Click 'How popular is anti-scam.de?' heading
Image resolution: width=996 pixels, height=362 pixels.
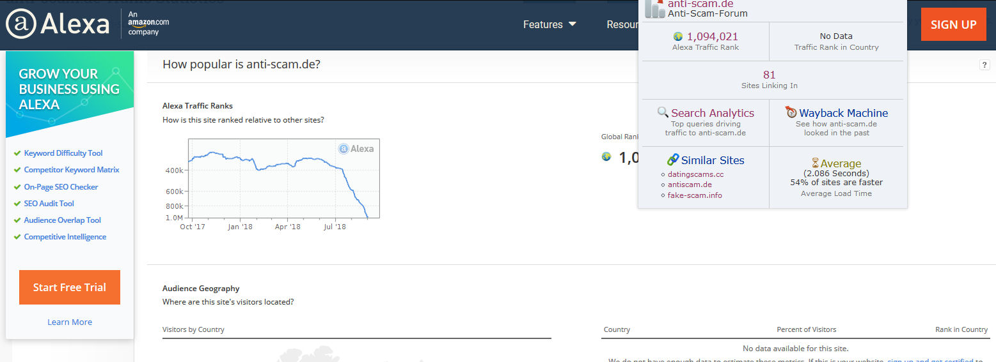click(x=242, y=64)
